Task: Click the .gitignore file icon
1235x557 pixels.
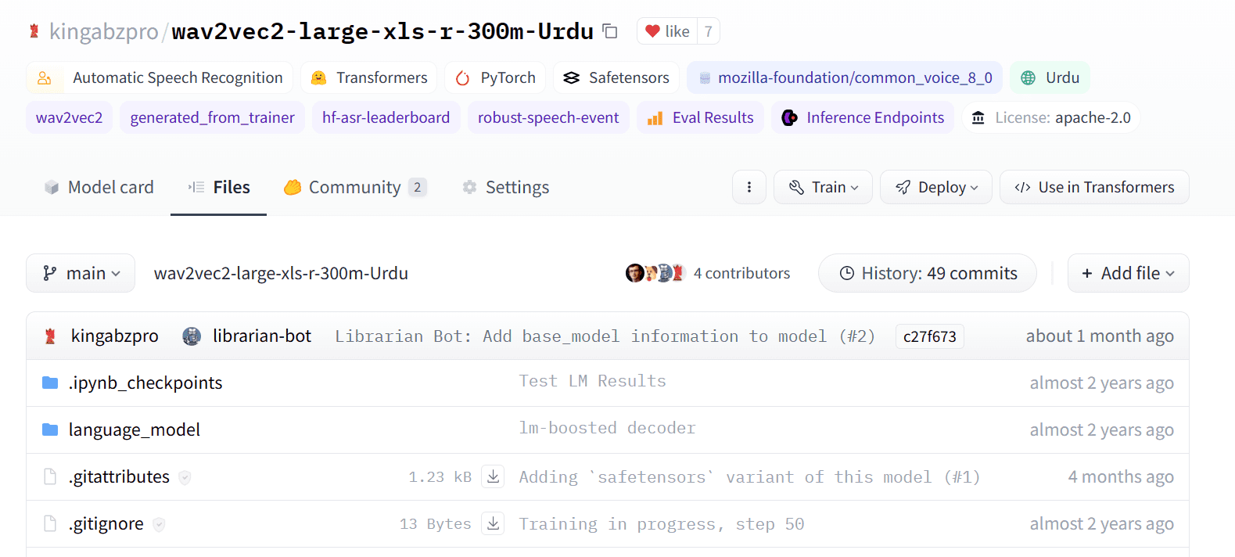Action: (50, 523)
